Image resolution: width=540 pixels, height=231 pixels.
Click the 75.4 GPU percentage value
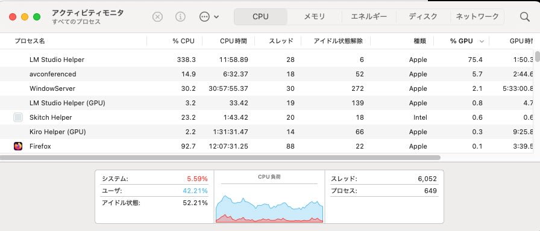(476, 60)
